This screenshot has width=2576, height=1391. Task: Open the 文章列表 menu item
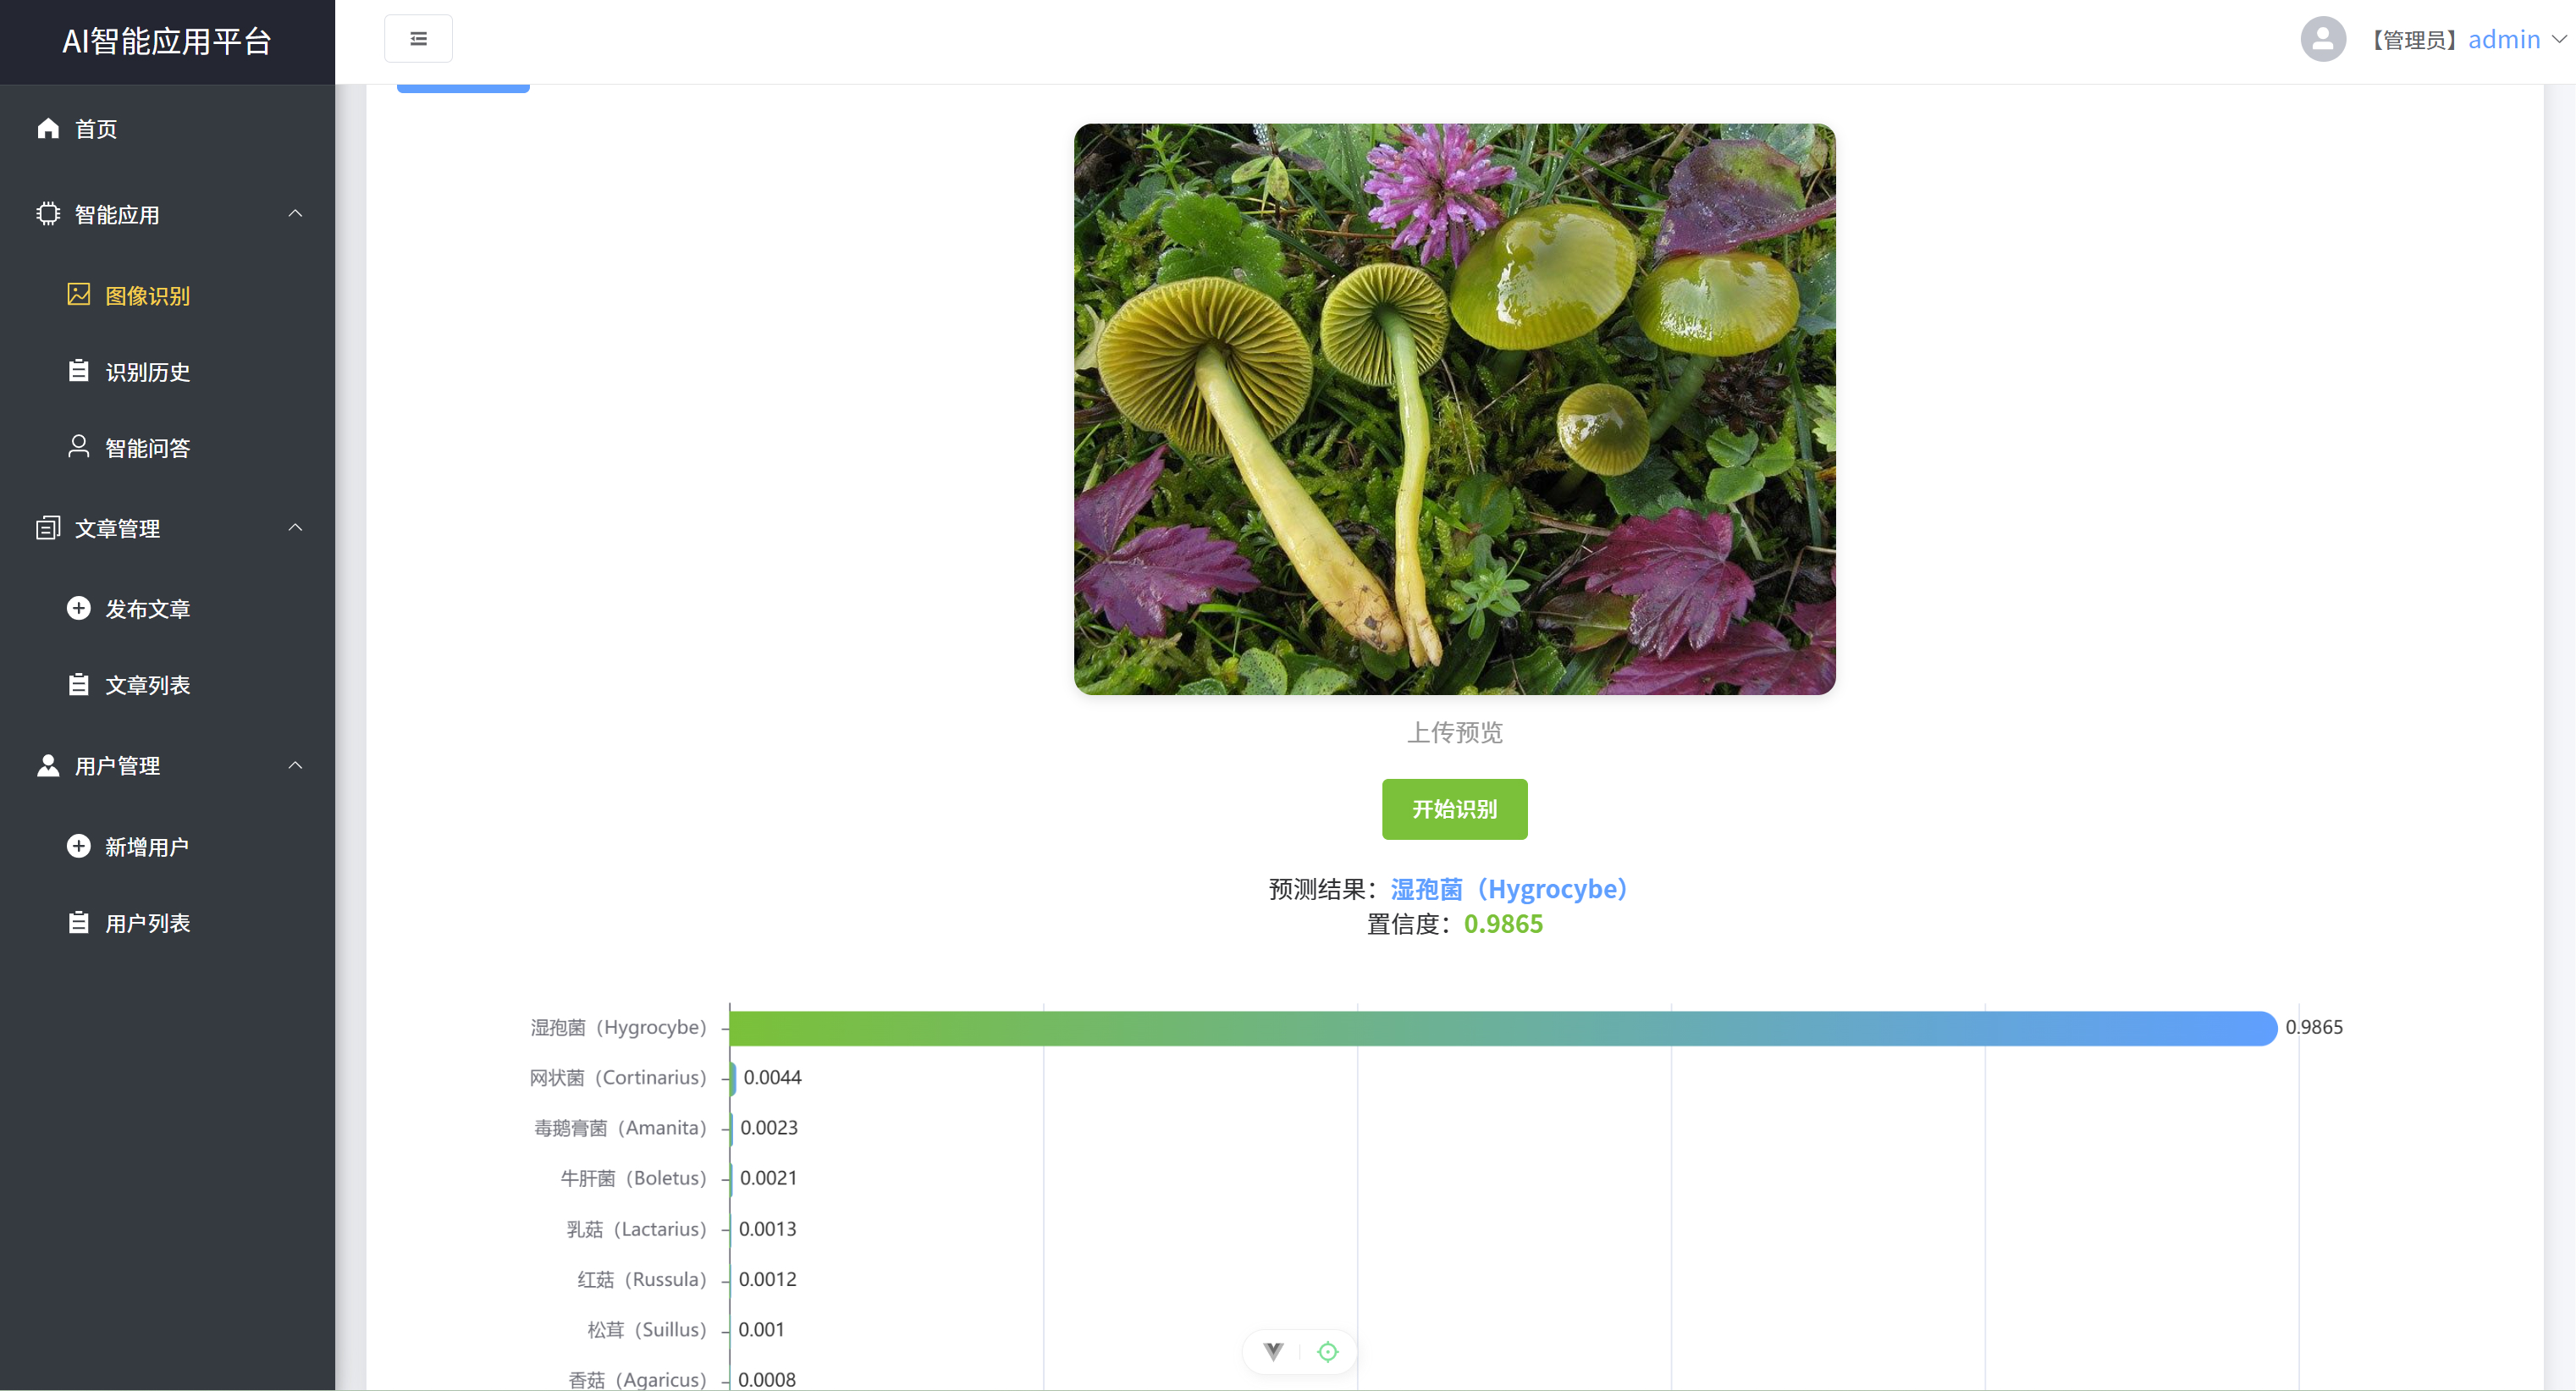pyautogui.click(x=147, y=685)
